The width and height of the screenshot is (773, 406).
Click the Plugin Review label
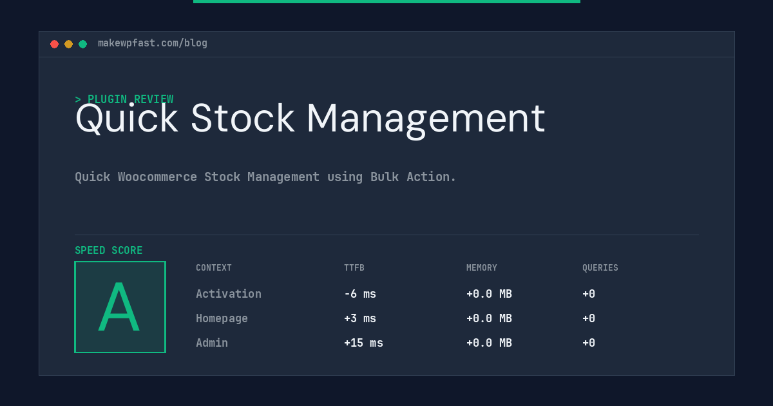124,99
